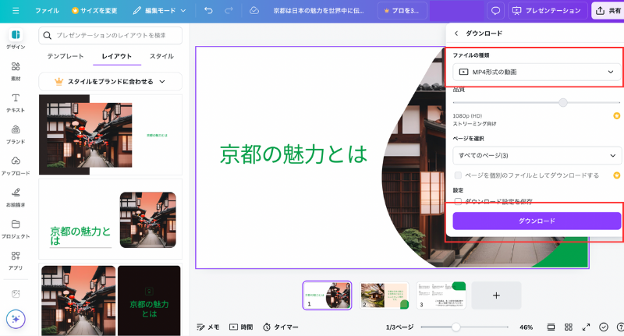Viewport: 624px width, 336px height.
Task: Open the 共有 share button
Action: (x=608, y=11)
